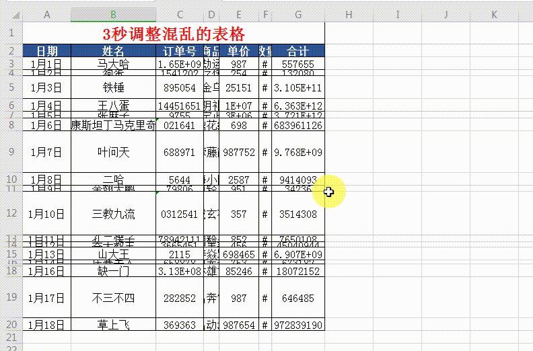This screenshot has height=351, width=533.
Task: Select the cell 25151
Action: (x=239, y=87)
